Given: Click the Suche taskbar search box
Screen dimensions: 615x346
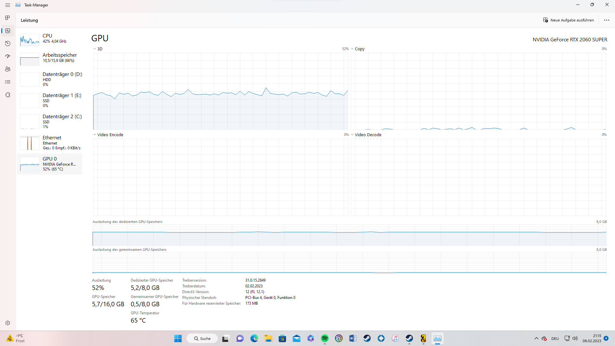Looking at the screenshot, I should click(202, 338).
